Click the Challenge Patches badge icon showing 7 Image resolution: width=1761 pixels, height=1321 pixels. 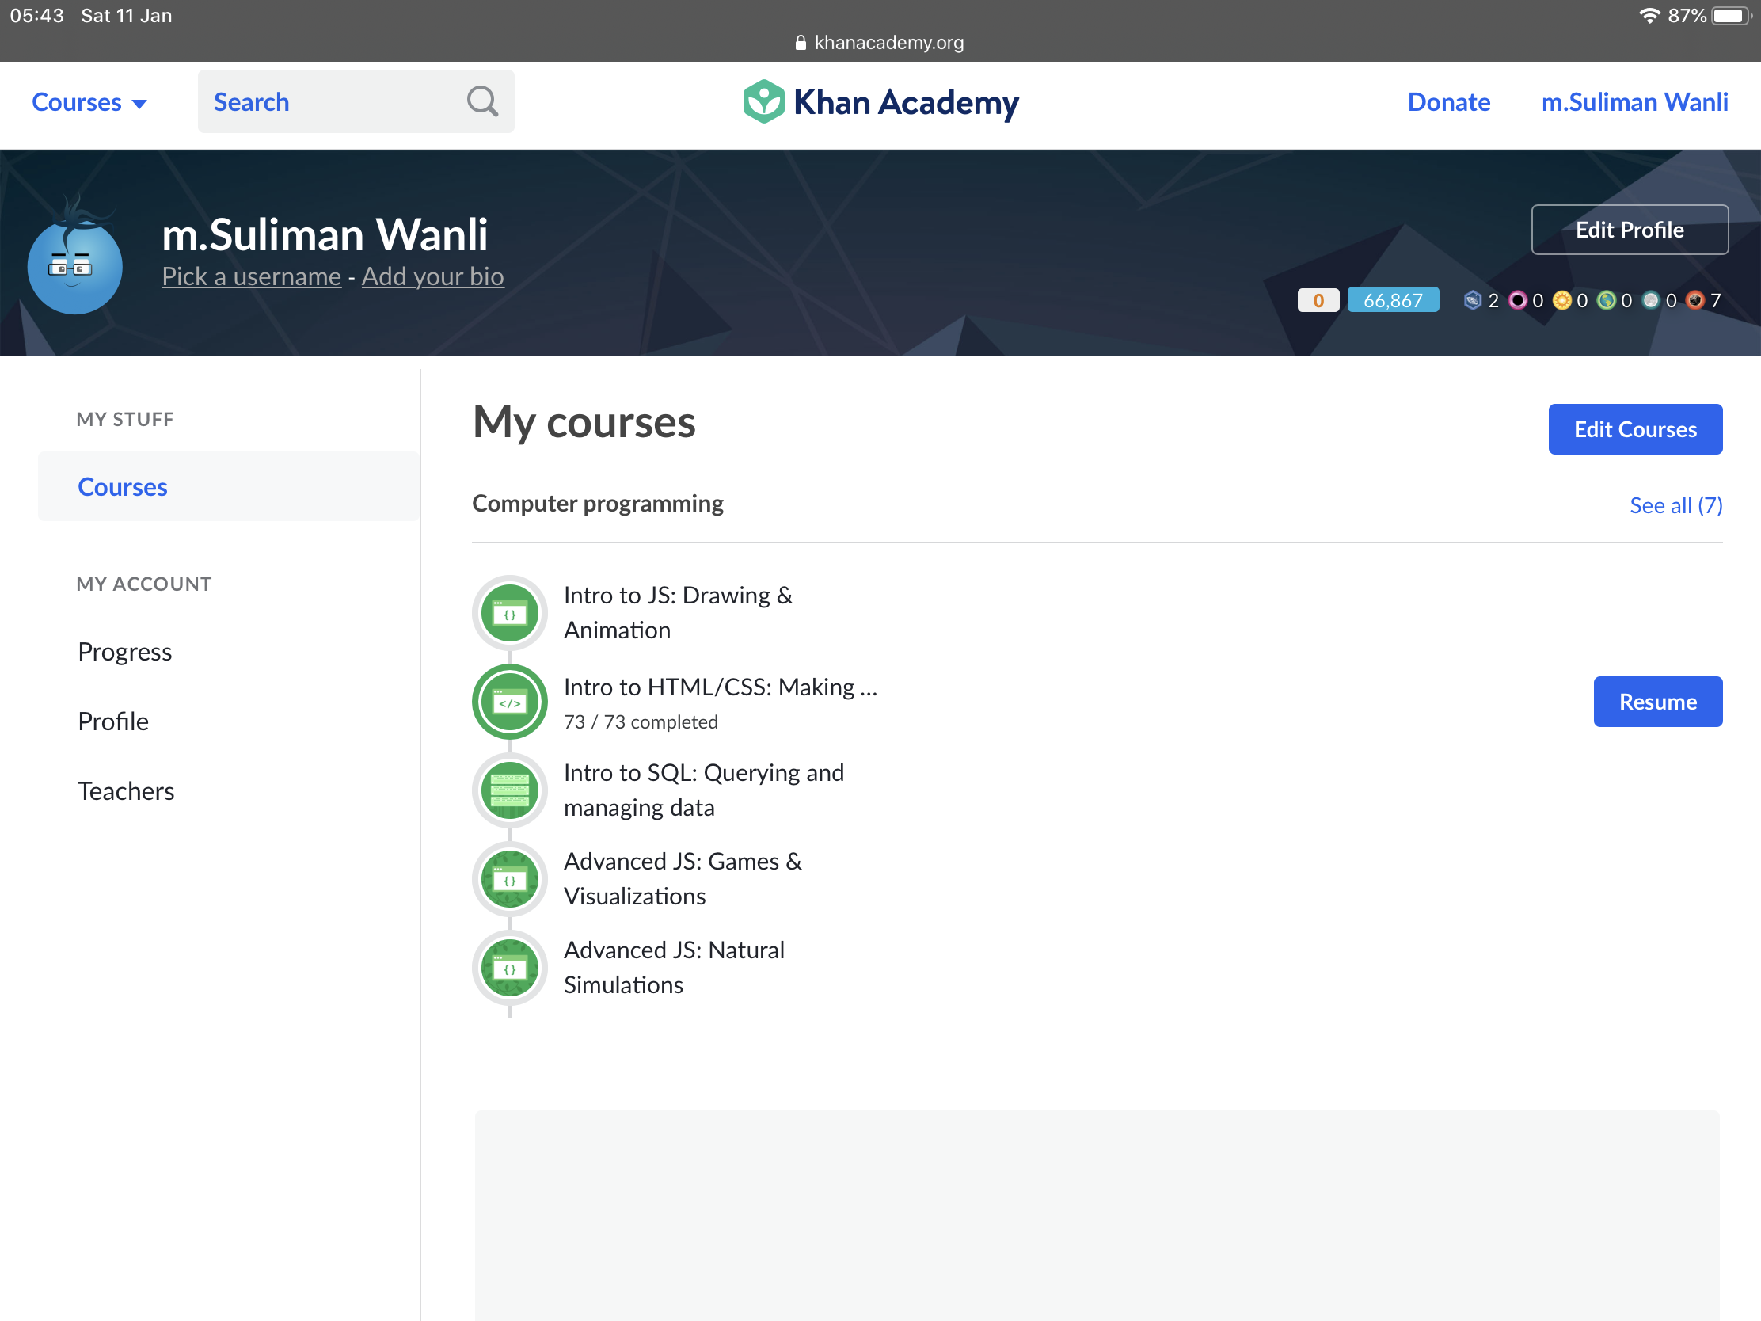pyautogui.click(x=1695, y=300)
